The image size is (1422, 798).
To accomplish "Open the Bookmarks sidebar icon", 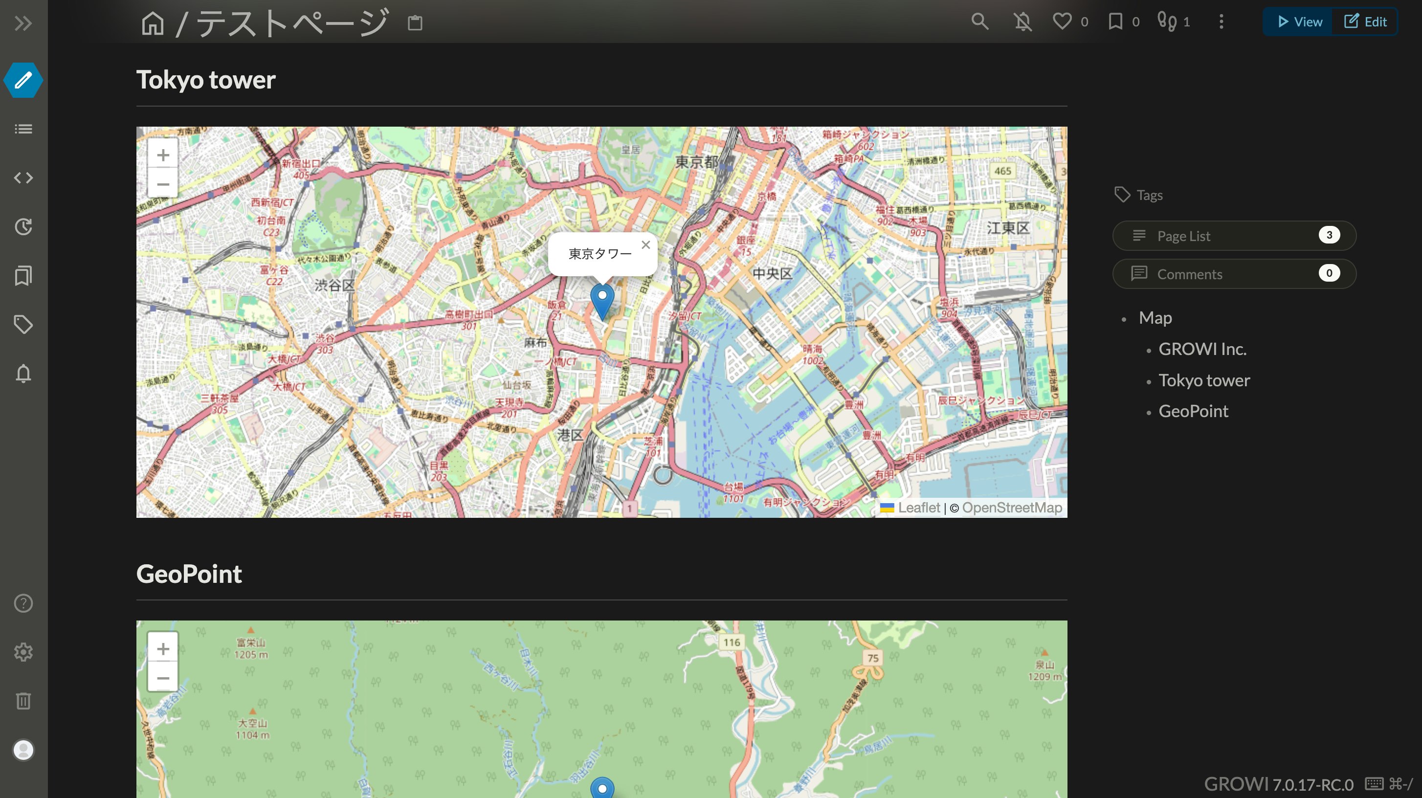I will tap(23, 274).
